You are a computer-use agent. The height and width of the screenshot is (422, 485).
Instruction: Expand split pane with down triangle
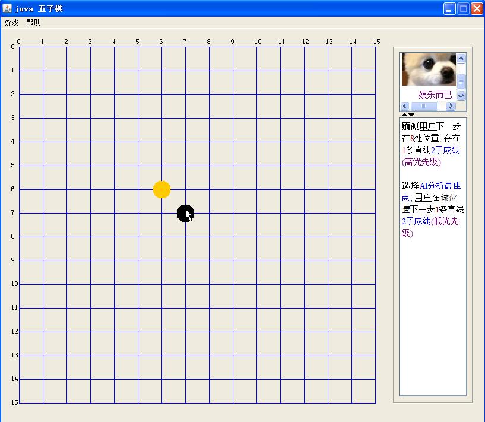pos(412,115)
